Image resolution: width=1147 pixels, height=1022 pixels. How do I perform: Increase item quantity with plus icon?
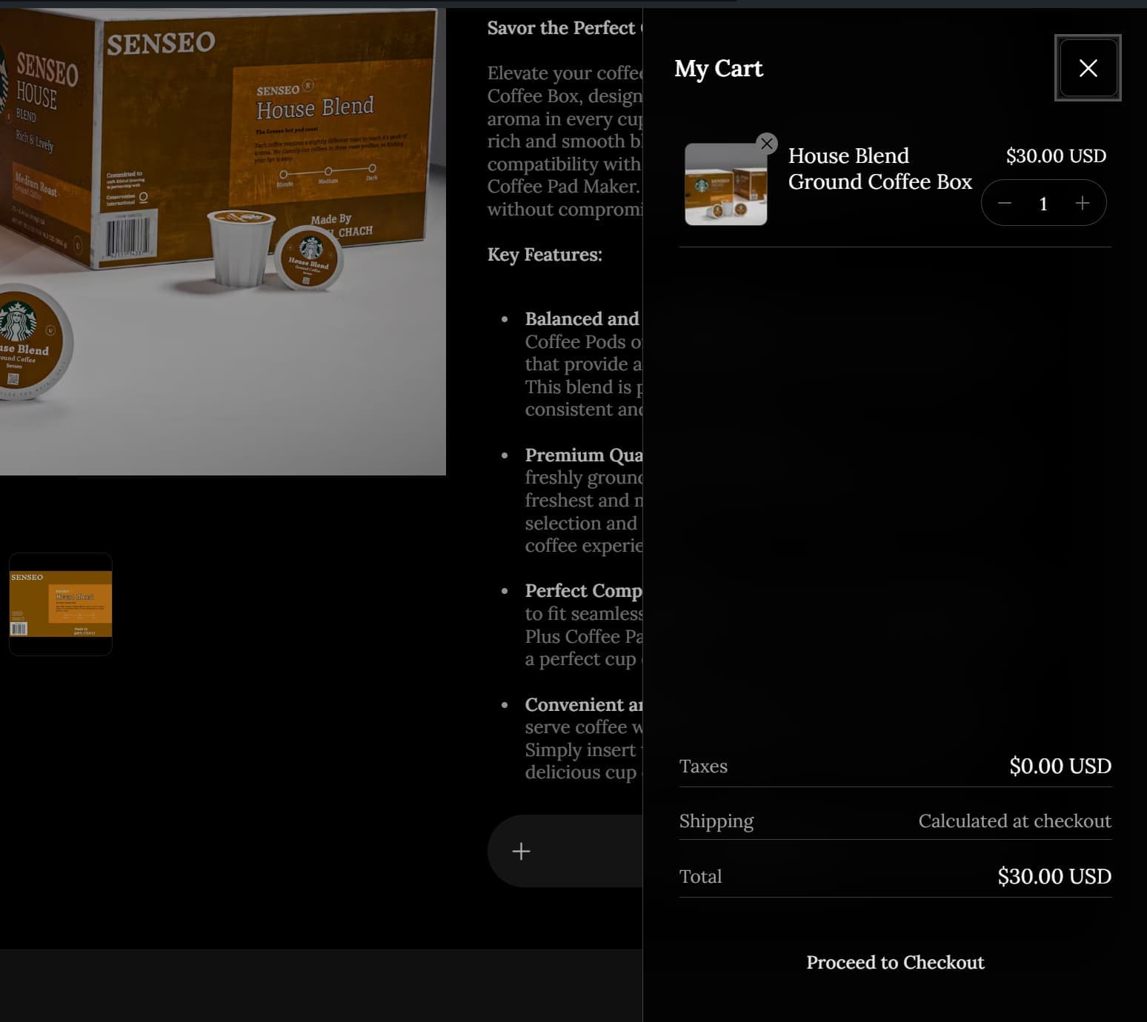[1082, 203]
